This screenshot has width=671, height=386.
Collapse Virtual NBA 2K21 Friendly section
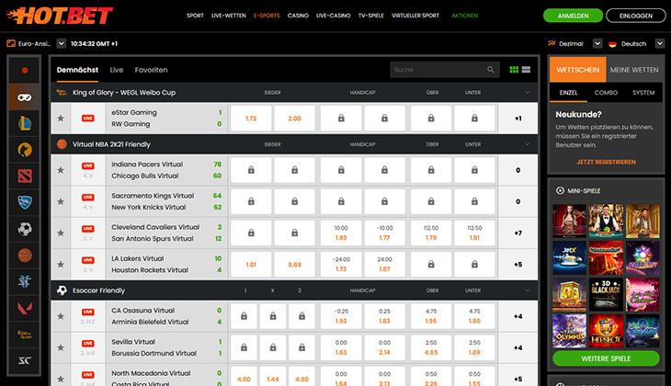click(x=527, y=144)
